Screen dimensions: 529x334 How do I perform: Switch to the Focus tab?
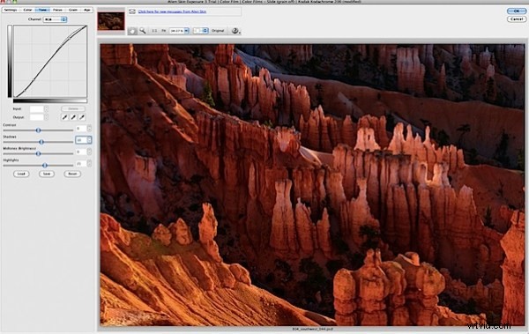[x=57, y=10]
